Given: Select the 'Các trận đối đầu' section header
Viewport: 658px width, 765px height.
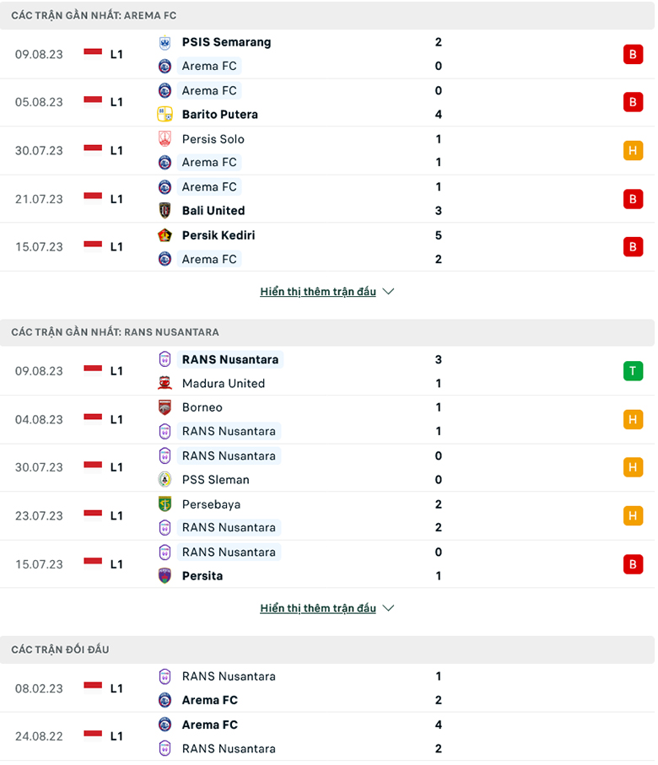Looking at the screenshot, I should tap(61, 649).
